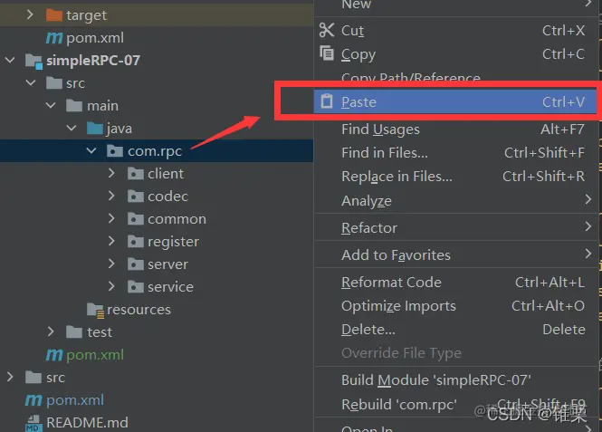Choose Delete... from the context menu

[455, 330]
